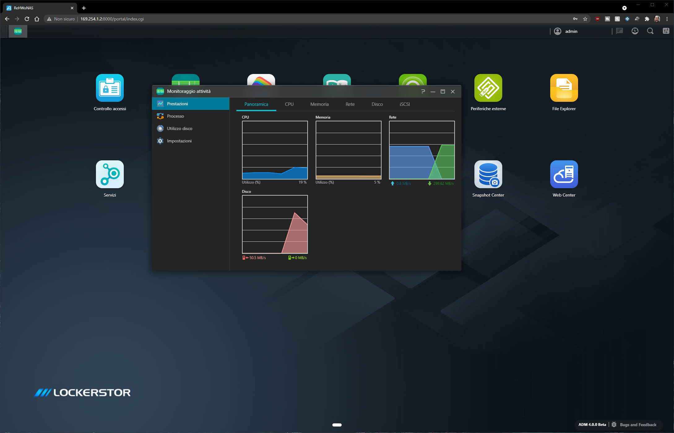
Task: Launch the Web Center app
Action: [564, 174]
